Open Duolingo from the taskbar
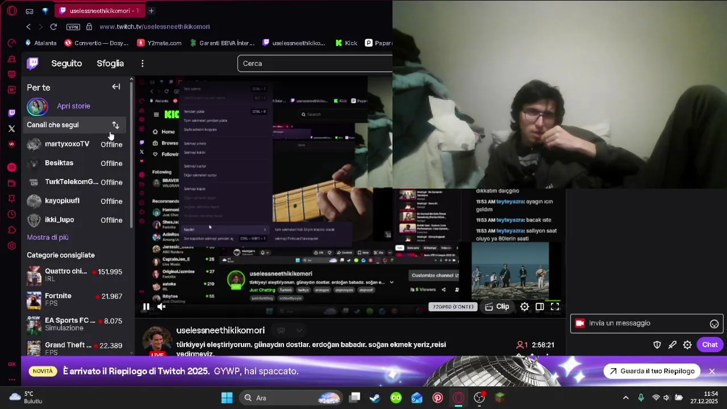Screen dimensions: 727x409 396,398
